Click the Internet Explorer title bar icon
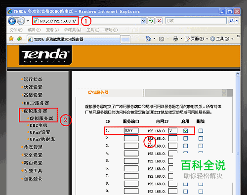 click(x=10, y=11)
